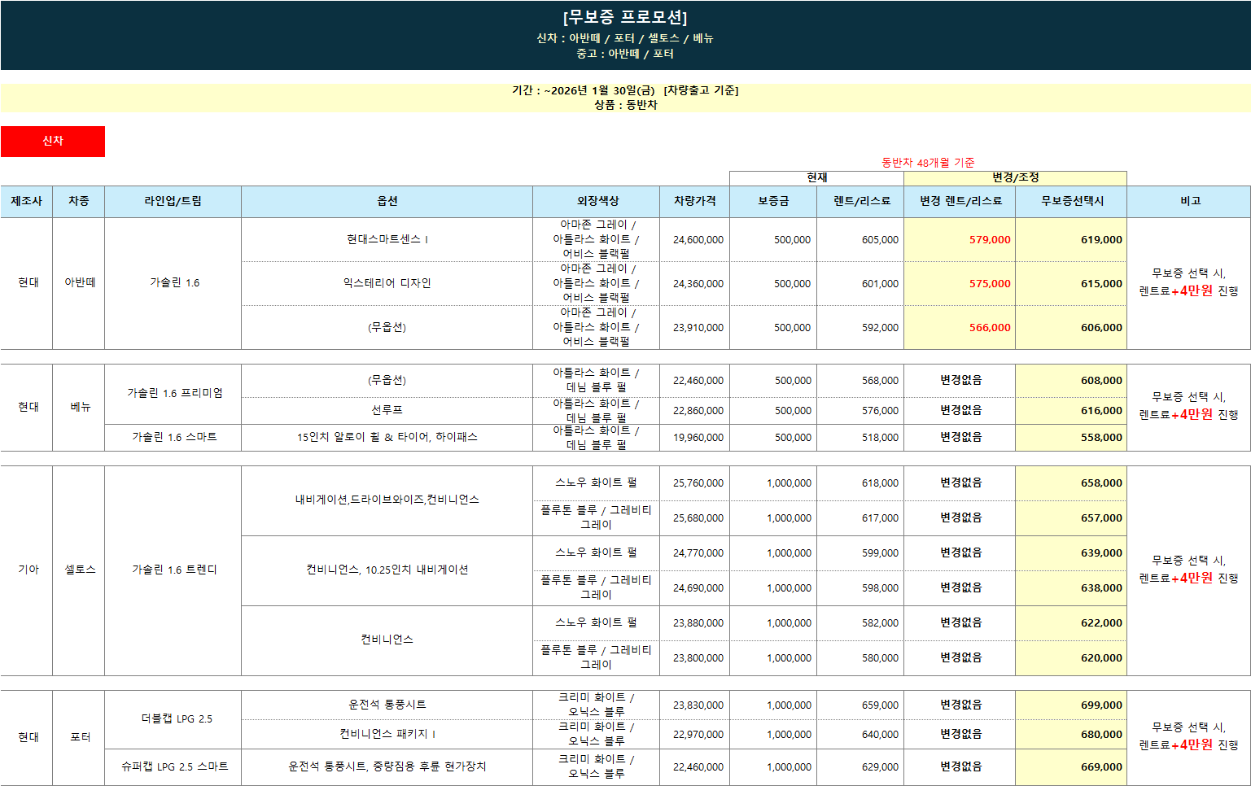
Task: Select the 차량가격 column header
Action: [694, 201]
